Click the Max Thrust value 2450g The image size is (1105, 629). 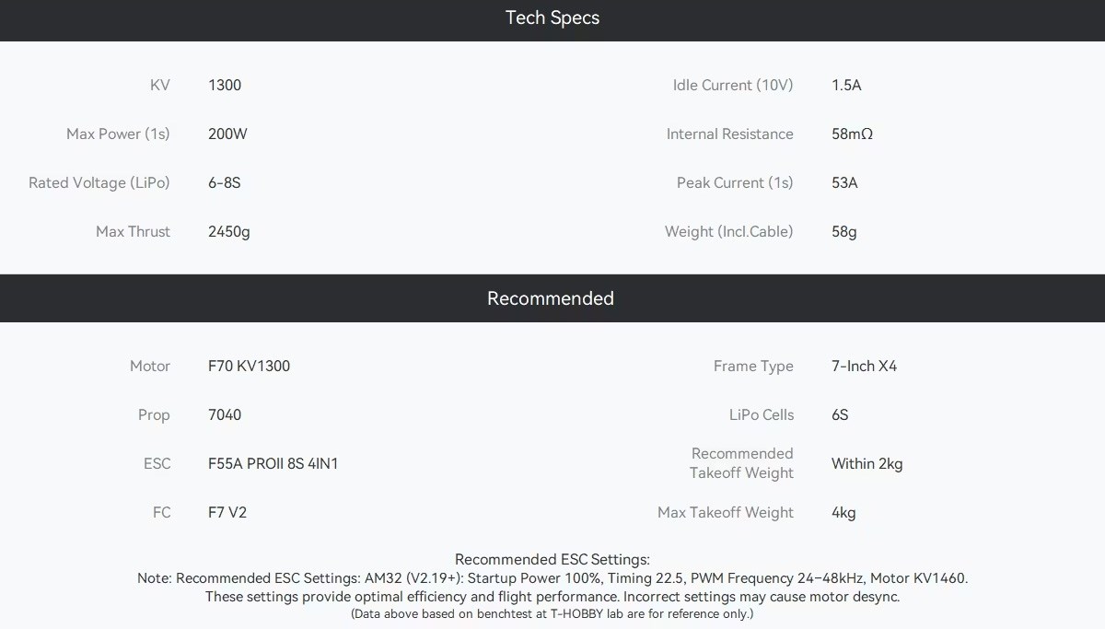click(x=229, y=231)
